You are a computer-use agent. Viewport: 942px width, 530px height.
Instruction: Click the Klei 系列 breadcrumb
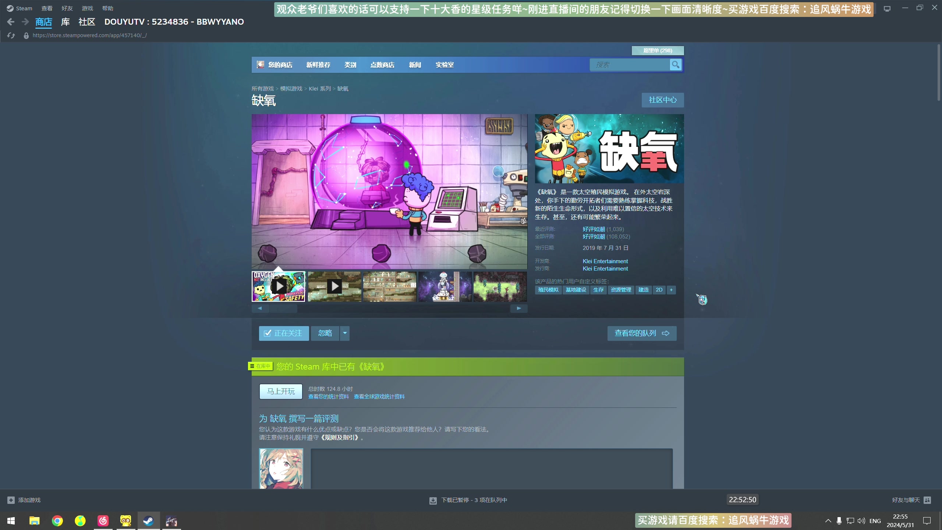pos(320,89)
